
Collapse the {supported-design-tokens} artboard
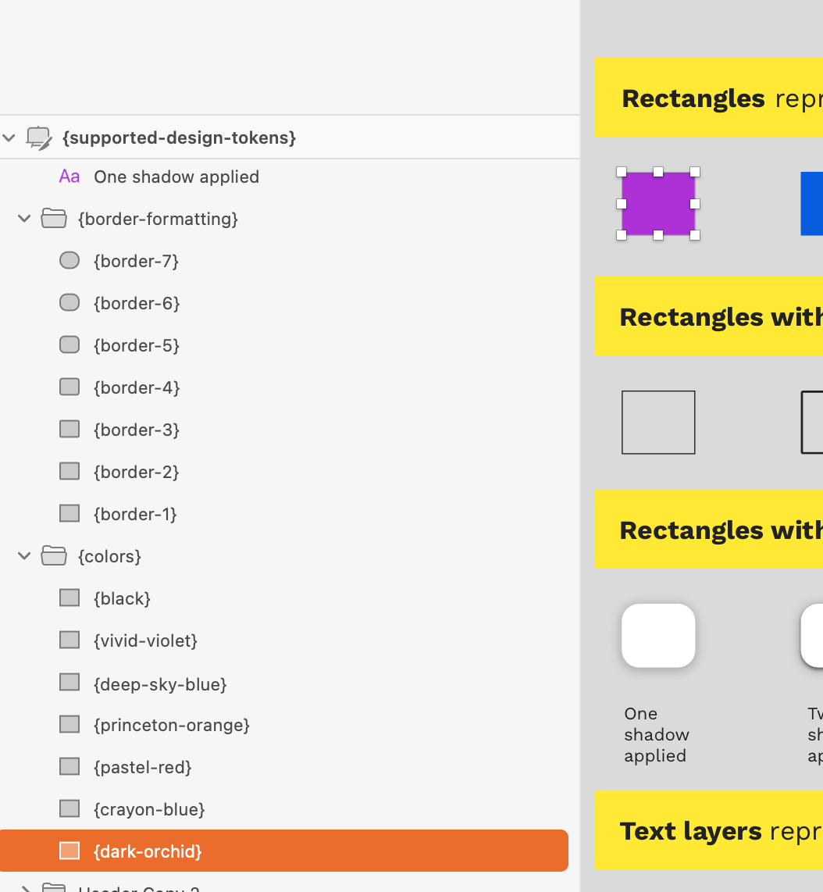[x=9, y=138]
